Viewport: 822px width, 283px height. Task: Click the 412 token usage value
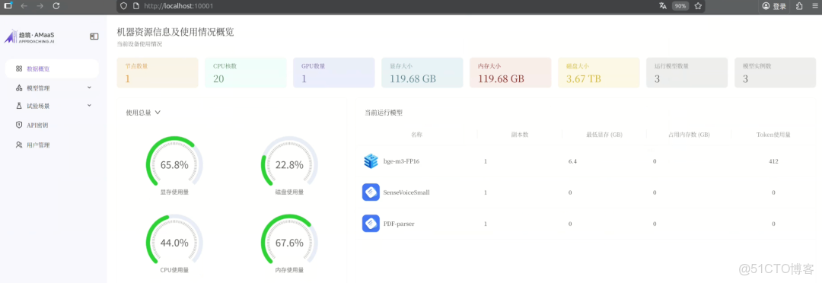coord(773,161)
